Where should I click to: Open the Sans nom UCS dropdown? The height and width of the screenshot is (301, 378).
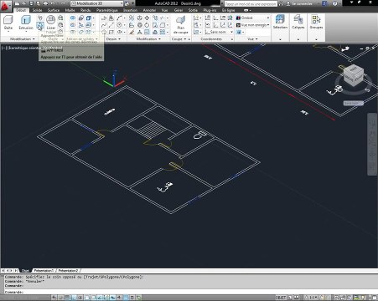219,33
